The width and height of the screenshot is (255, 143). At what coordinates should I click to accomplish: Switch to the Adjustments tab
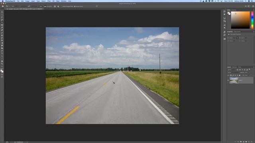pyautogui.click(x=237, y=32)
